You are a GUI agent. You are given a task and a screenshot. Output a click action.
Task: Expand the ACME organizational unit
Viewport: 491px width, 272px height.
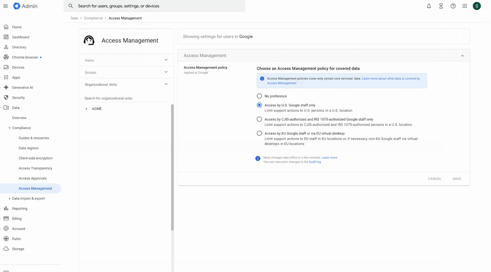point(87,109)
